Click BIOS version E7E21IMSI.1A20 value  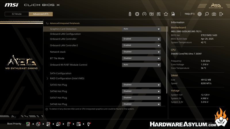pos(209,35)
